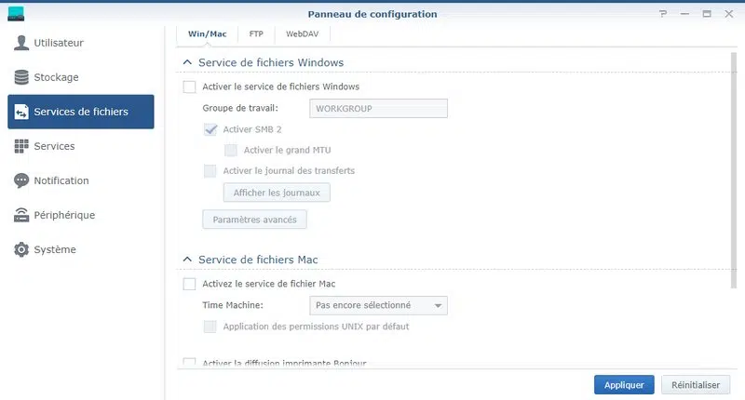745x400 pixels.
Task: Click the vertical scrollbar of the settings panel
Action: (734, 167)
